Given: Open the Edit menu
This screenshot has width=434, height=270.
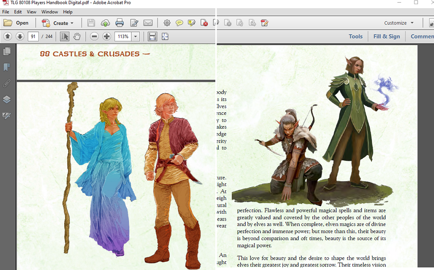Looking at the screenshot, I should tap(18, 12).
